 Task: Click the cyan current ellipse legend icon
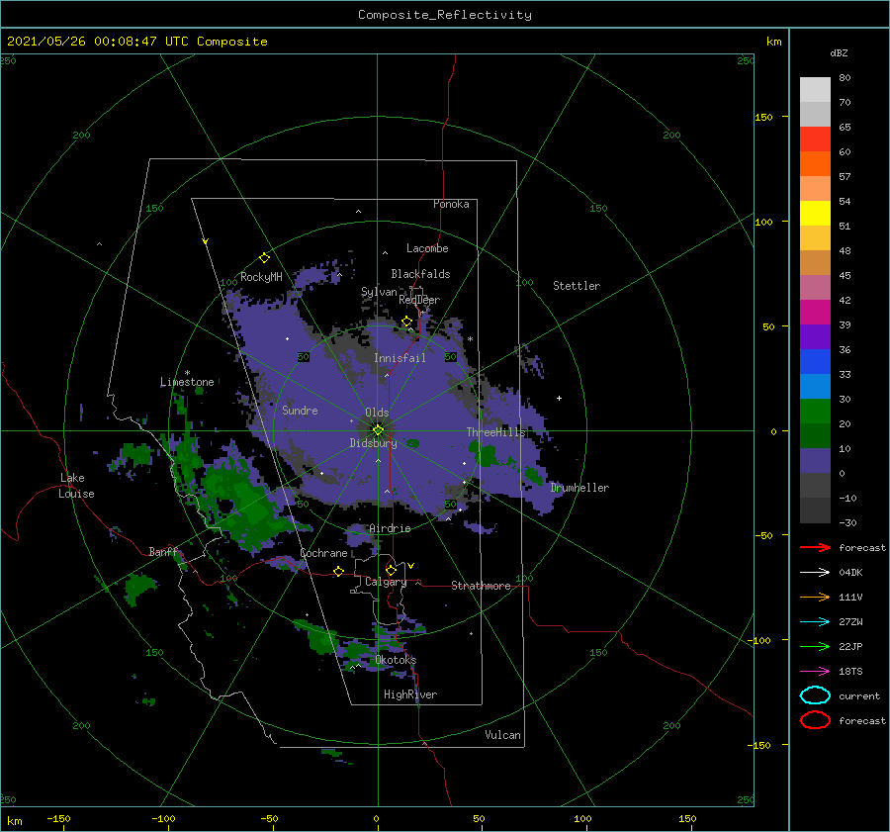[815, 695]
